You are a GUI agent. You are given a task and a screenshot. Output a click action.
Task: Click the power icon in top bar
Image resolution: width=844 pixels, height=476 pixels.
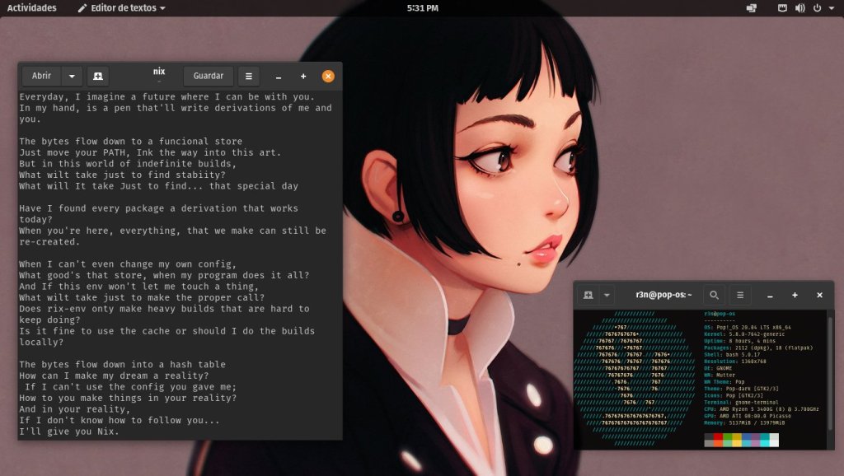(817, 8)
